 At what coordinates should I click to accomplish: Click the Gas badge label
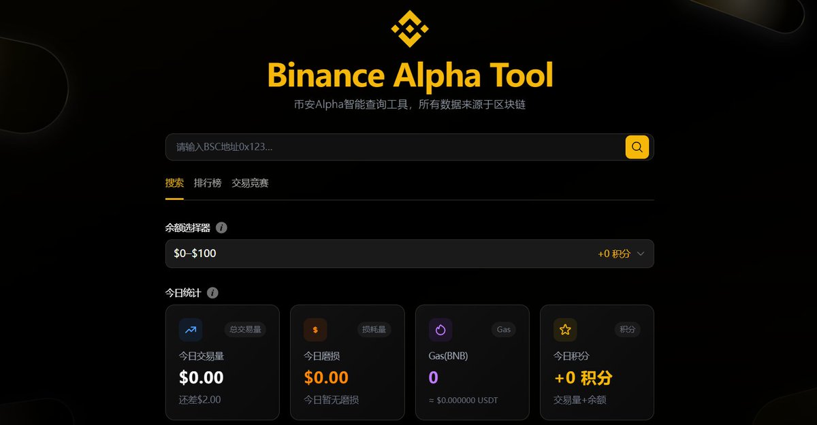click(x=503, y=330)
